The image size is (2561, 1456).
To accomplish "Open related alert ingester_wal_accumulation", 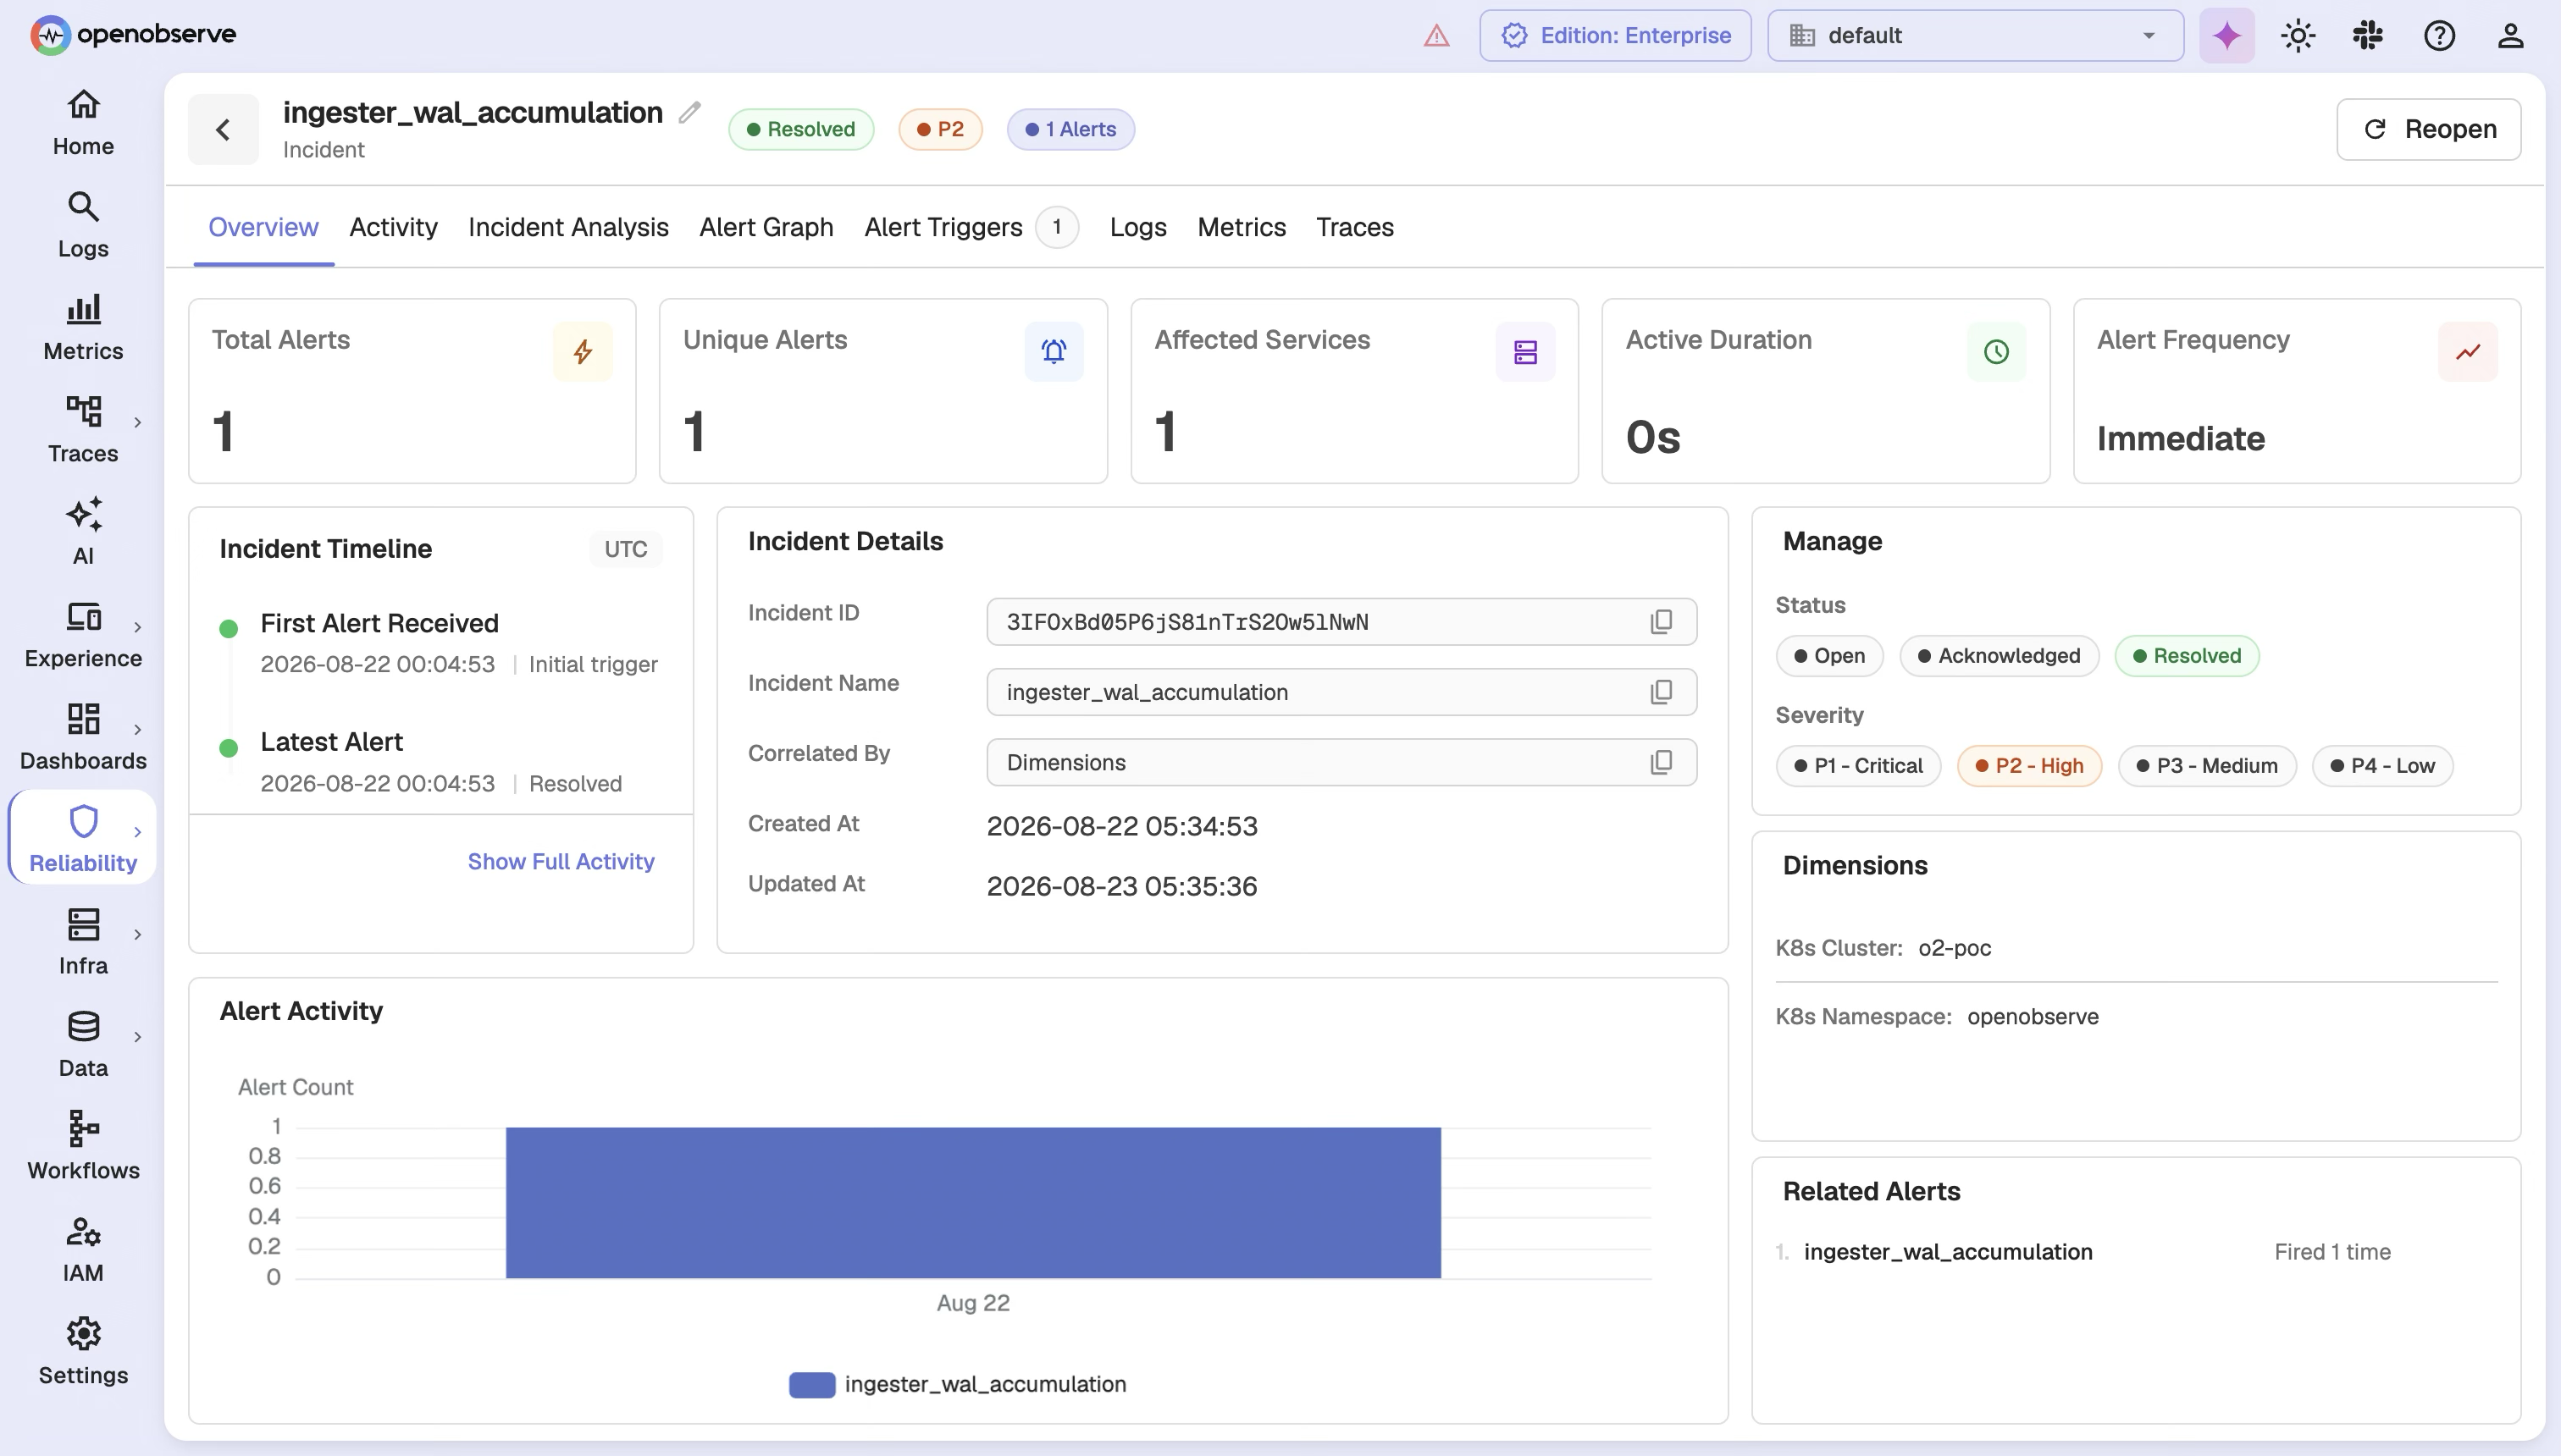I will 1948,1252.
